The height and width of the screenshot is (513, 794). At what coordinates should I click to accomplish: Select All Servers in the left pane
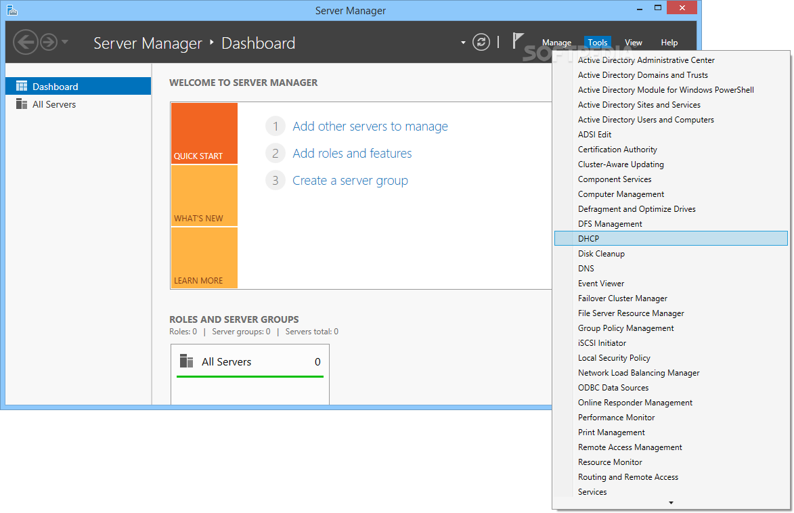pyautogui.click(x=78, y=104)
